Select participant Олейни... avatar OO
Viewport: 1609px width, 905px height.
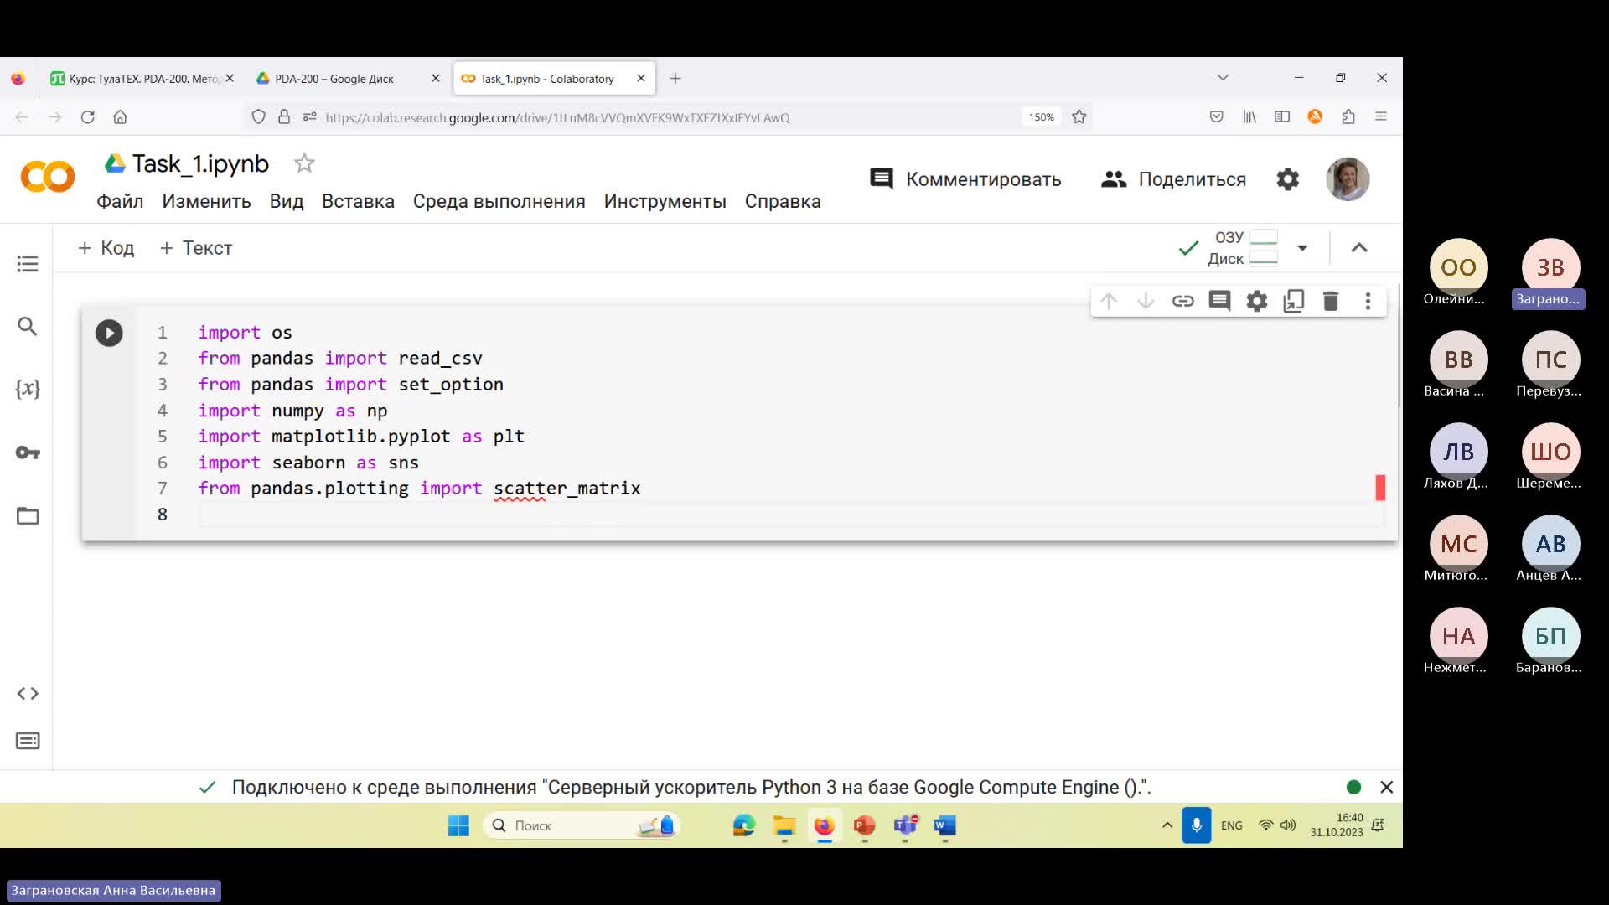pos(1458,267)
